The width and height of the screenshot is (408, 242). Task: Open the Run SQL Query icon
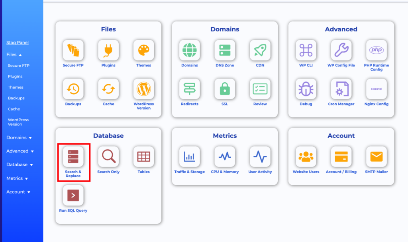point(73,196)
